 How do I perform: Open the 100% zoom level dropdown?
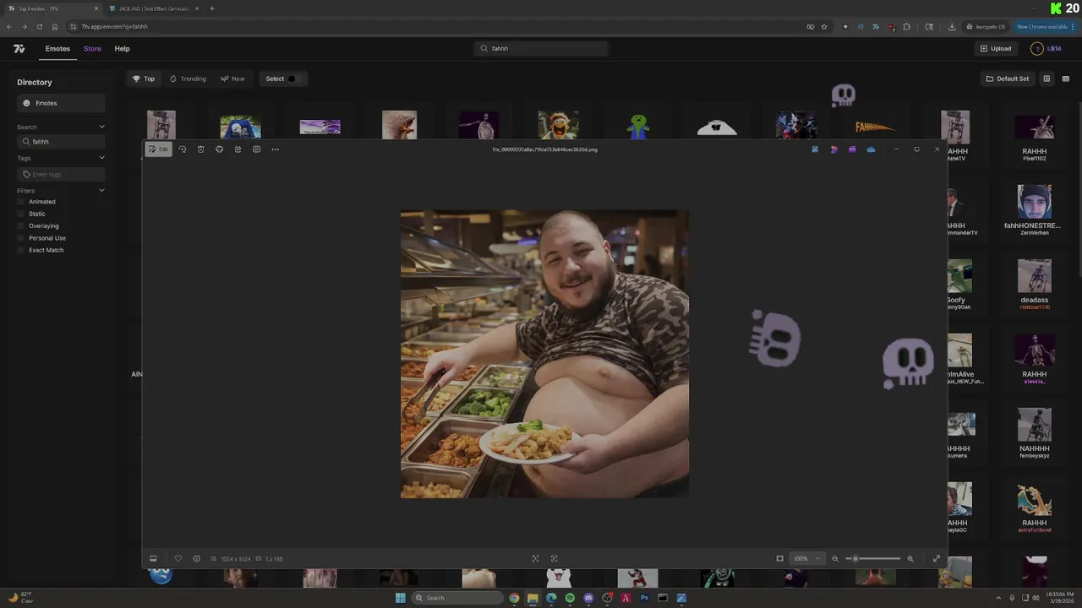pos(806,558)
